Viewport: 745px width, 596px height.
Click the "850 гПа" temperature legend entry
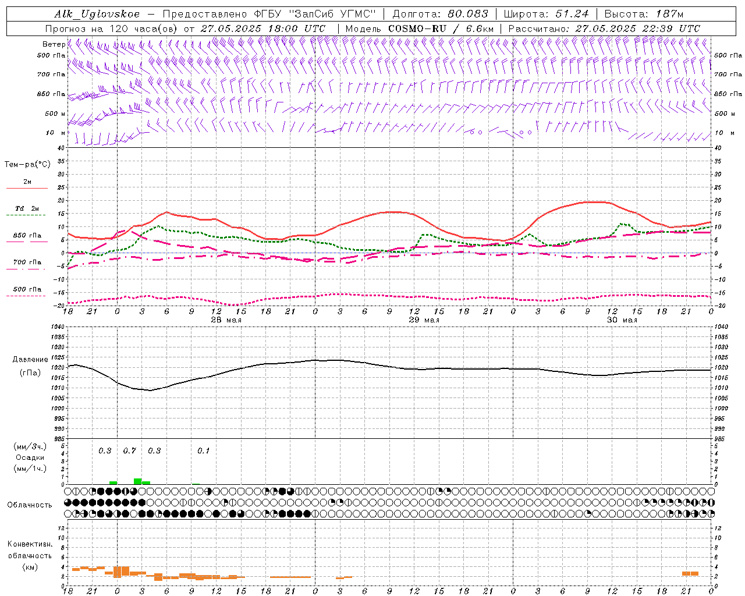pyautogui.click(x=27, y=236)
